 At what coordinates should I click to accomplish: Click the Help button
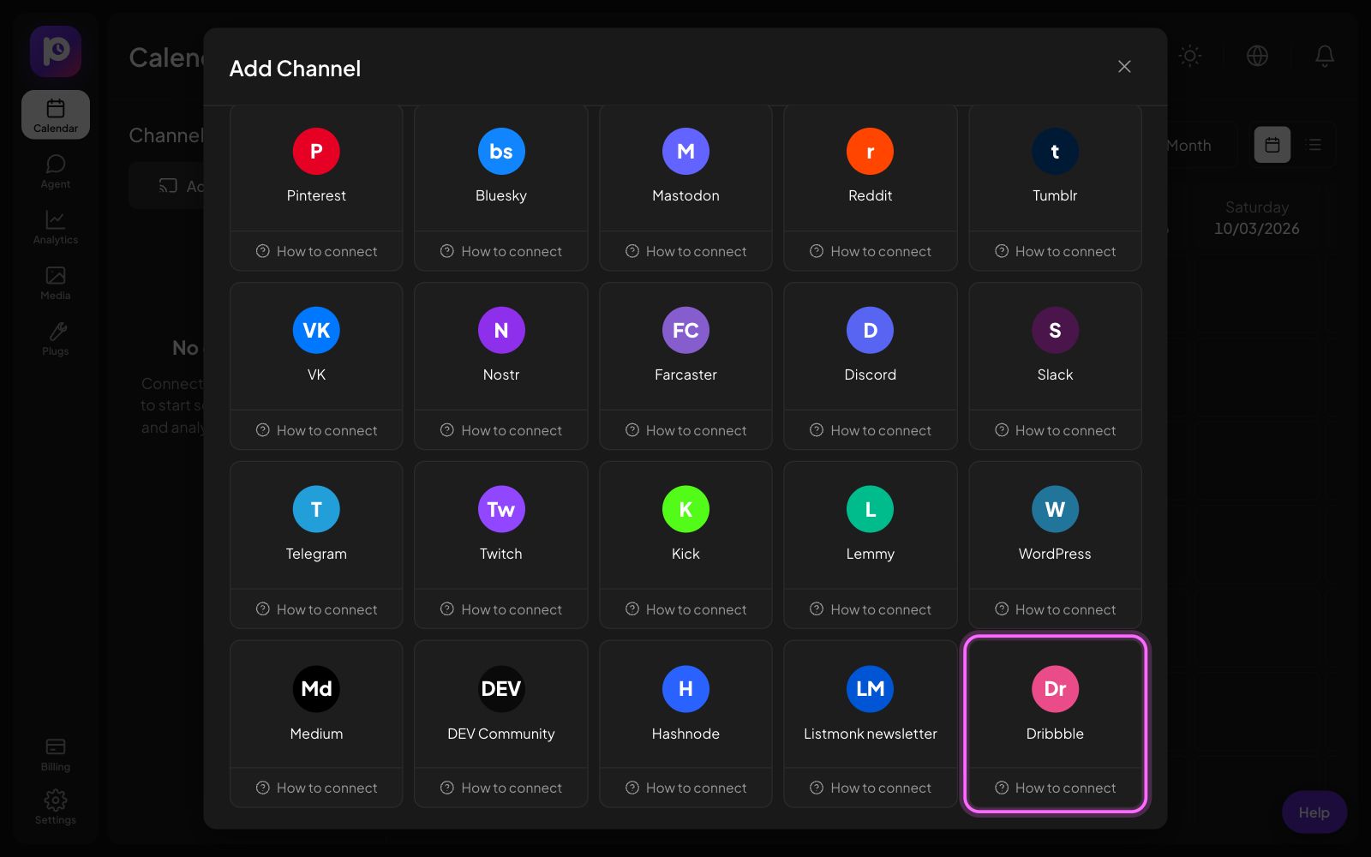1314,812
